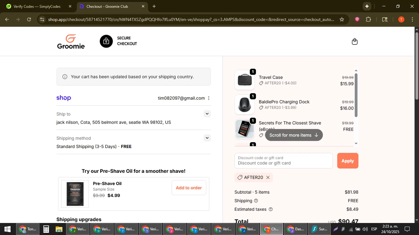Open the Chrome profile avatar
Image resolution: width=419 pixels, height=235 pixels.
tap(401, 20)
